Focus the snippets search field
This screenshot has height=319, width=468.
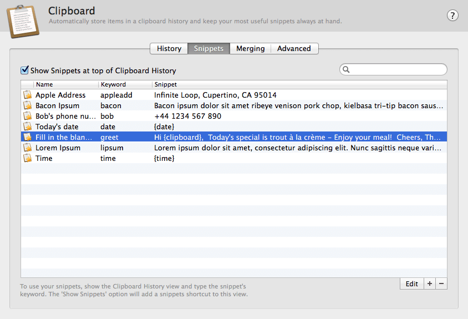393,69
